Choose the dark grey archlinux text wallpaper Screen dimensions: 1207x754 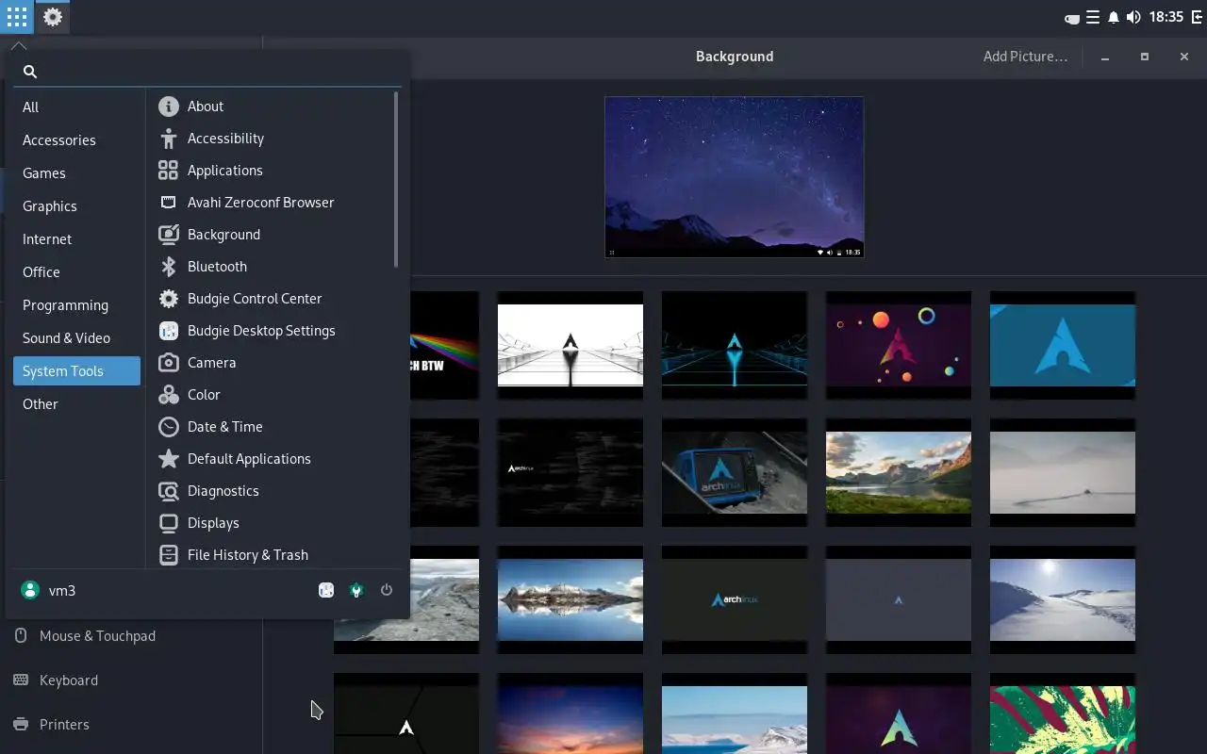735,599
